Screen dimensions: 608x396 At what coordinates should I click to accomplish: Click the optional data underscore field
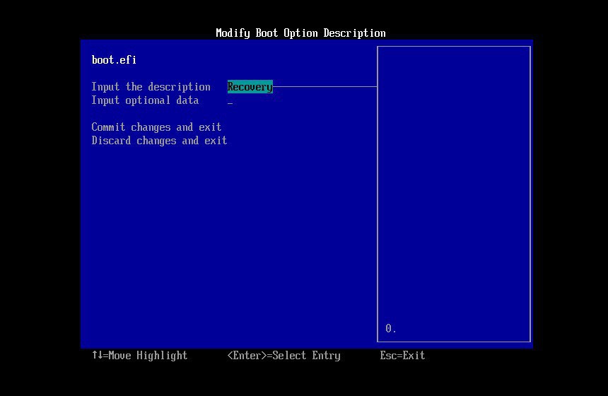[230, 101]
